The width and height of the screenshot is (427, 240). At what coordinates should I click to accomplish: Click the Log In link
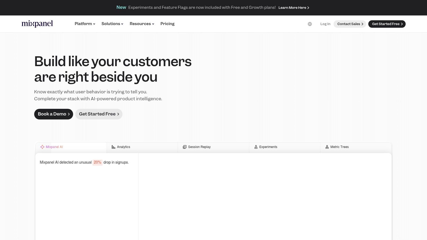click(325, 24)
